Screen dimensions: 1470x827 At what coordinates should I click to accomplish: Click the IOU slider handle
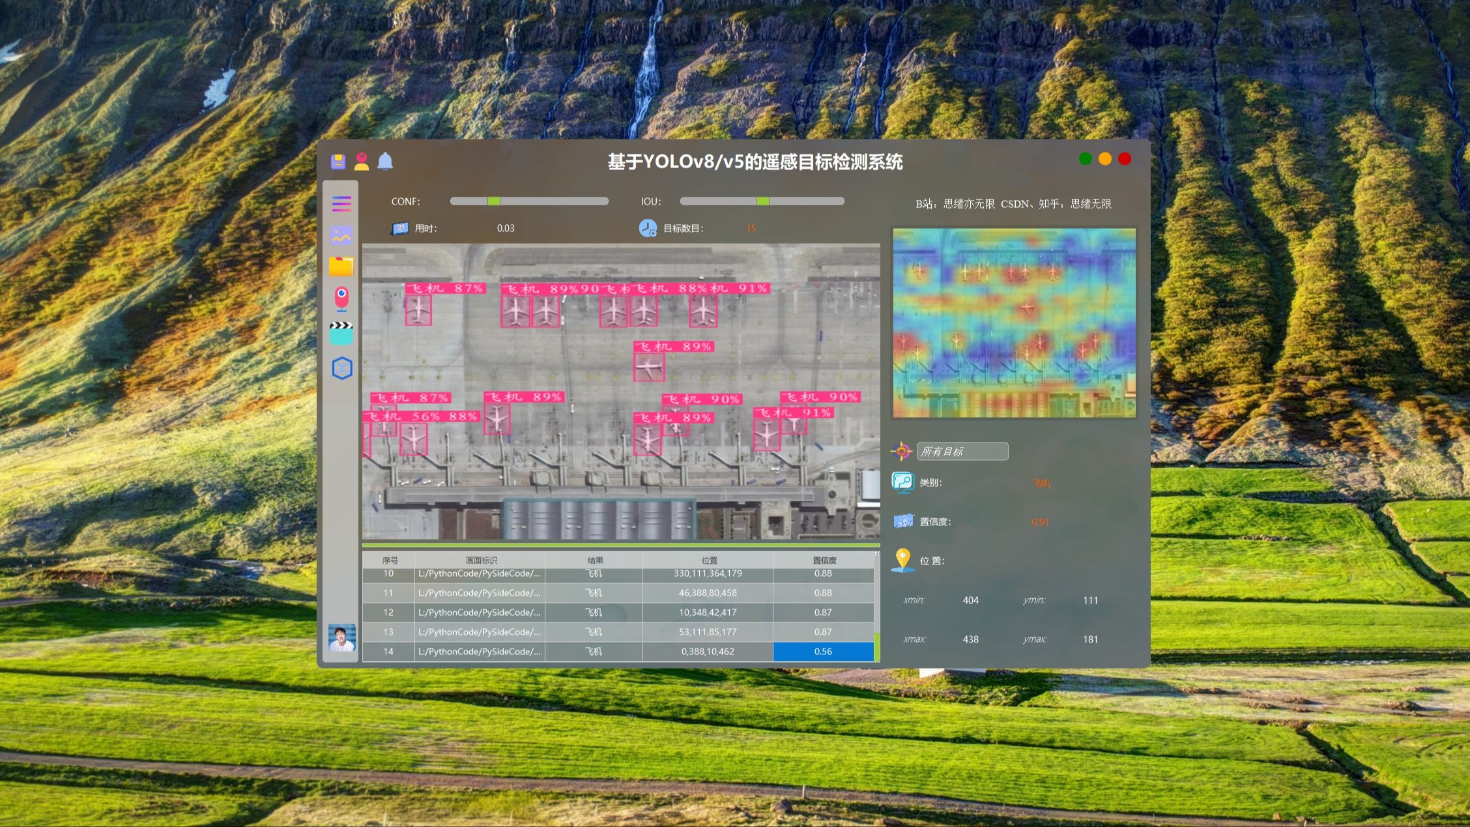point(762,201)
